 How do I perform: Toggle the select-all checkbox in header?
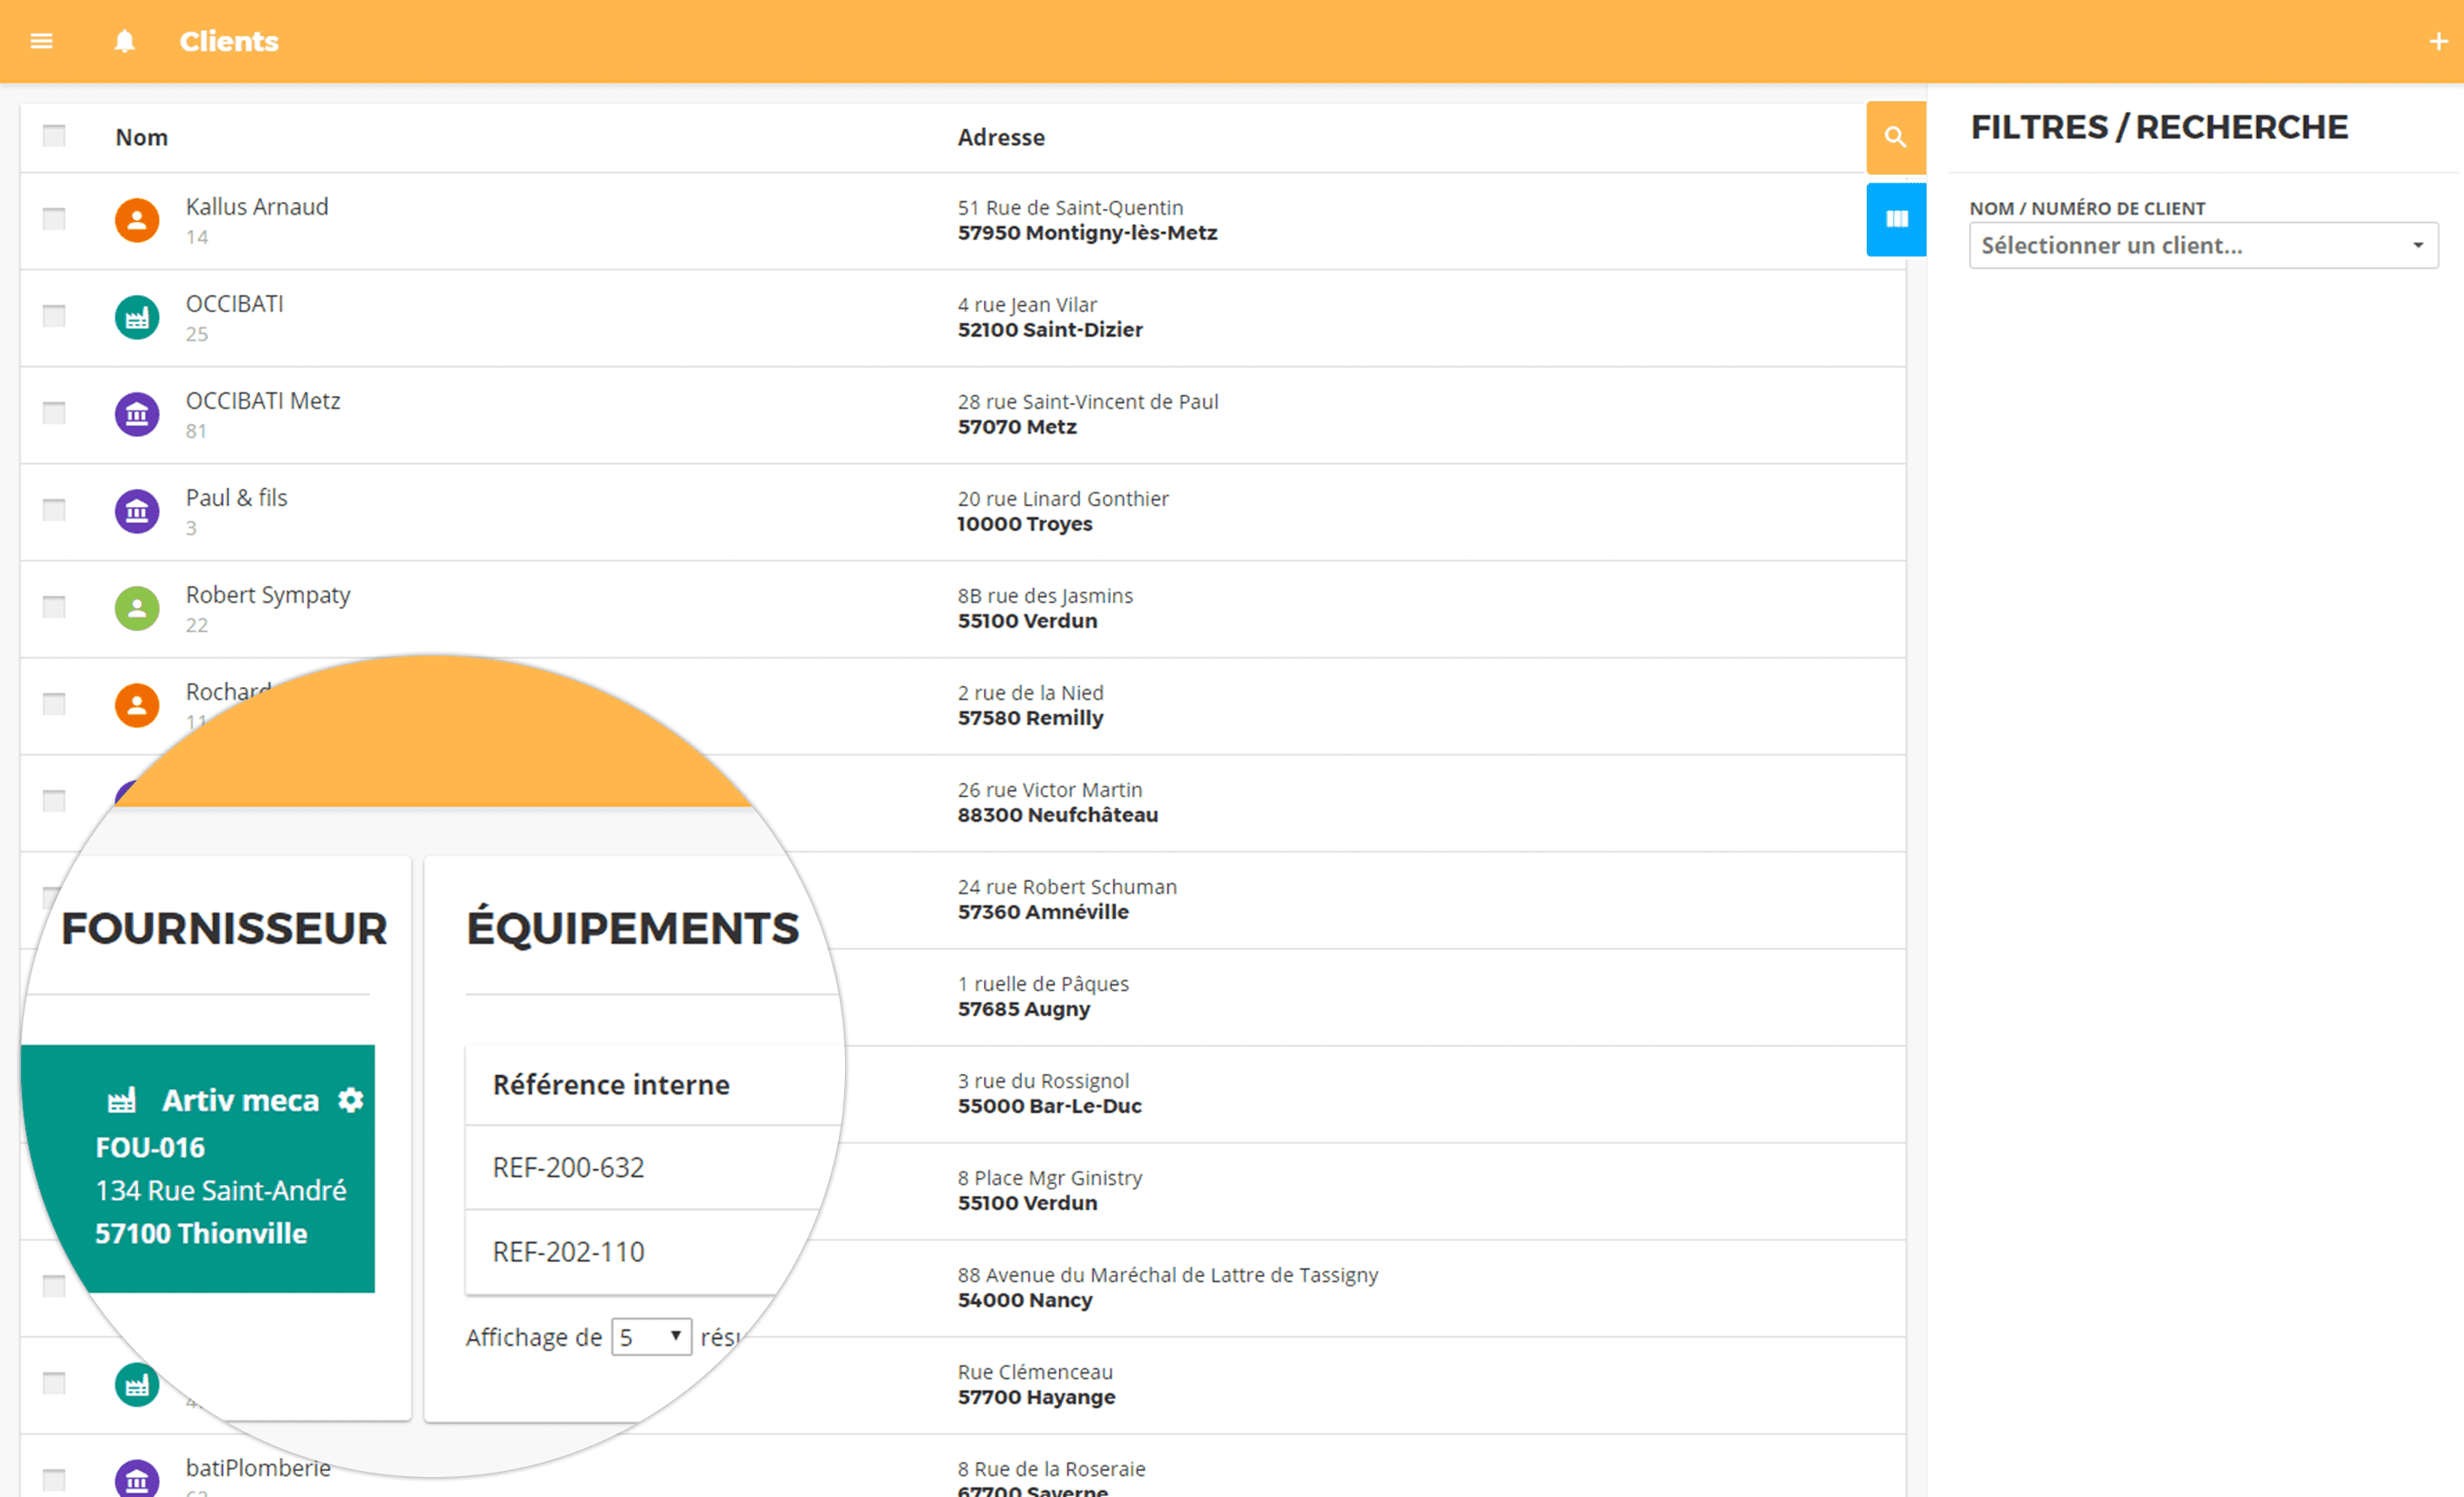click(54, 136)
